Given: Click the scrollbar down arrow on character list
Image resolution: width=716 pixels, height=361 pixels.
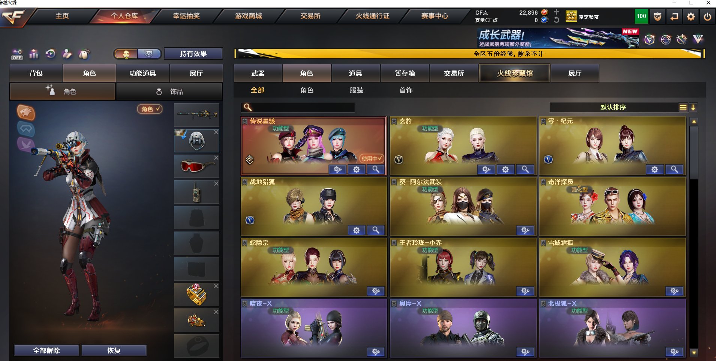Looking at the screenshot, I should pos(694,353).
